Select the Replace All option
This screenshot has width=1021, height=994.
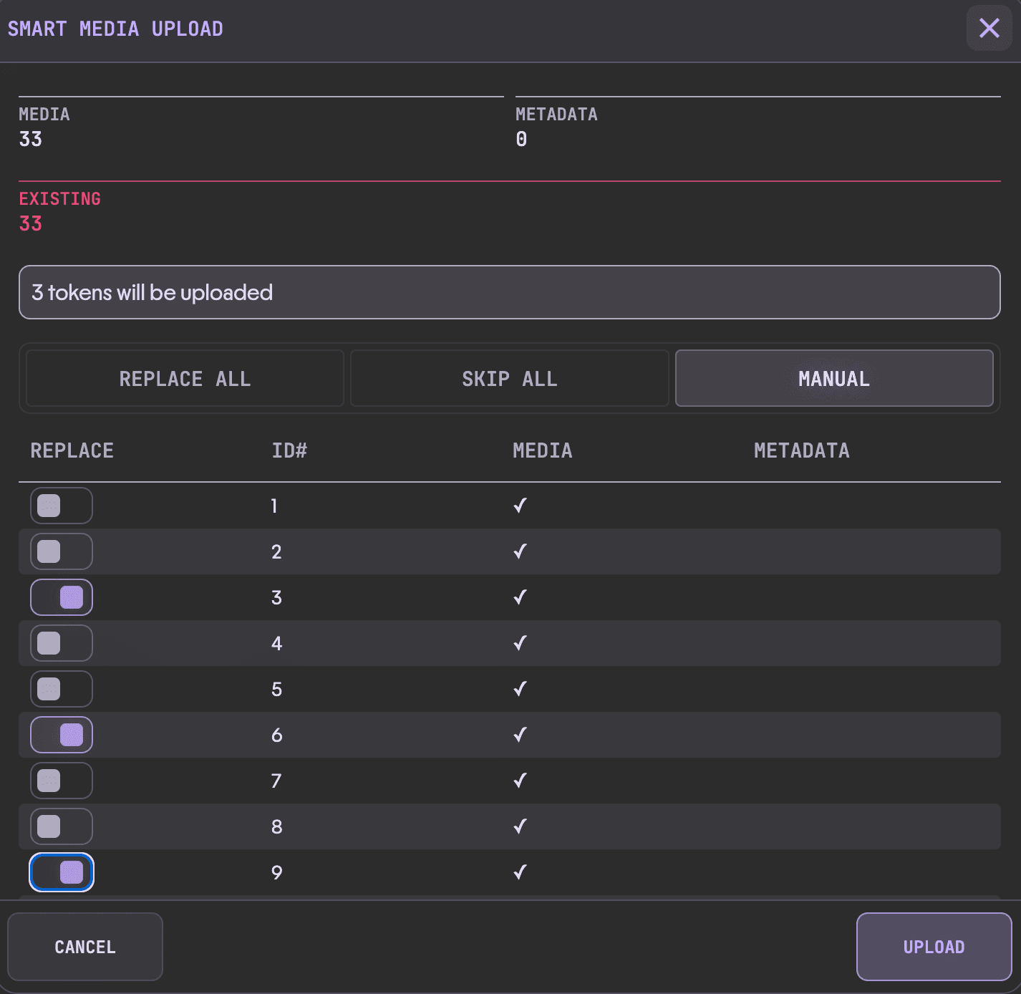click(x=185, y=378)
